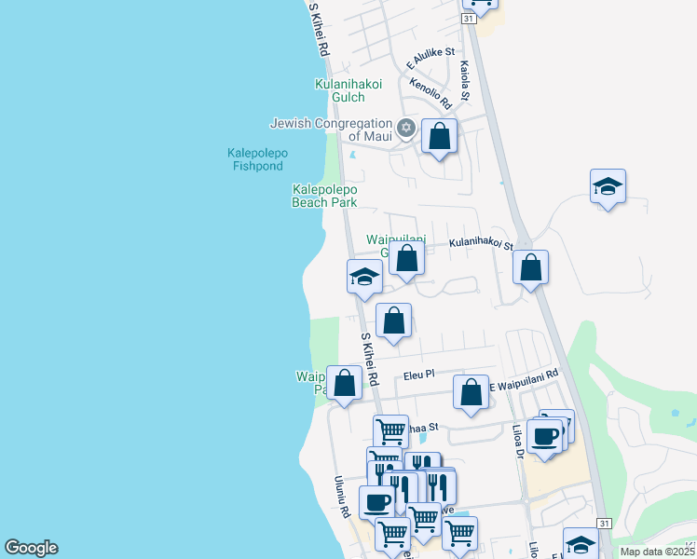Image resolution: width=697 pixels, height=559 pixels.
Task: Open the rightmost shopping cart marker at bottom
Action: pyautogui.click(x=459, y=536)
